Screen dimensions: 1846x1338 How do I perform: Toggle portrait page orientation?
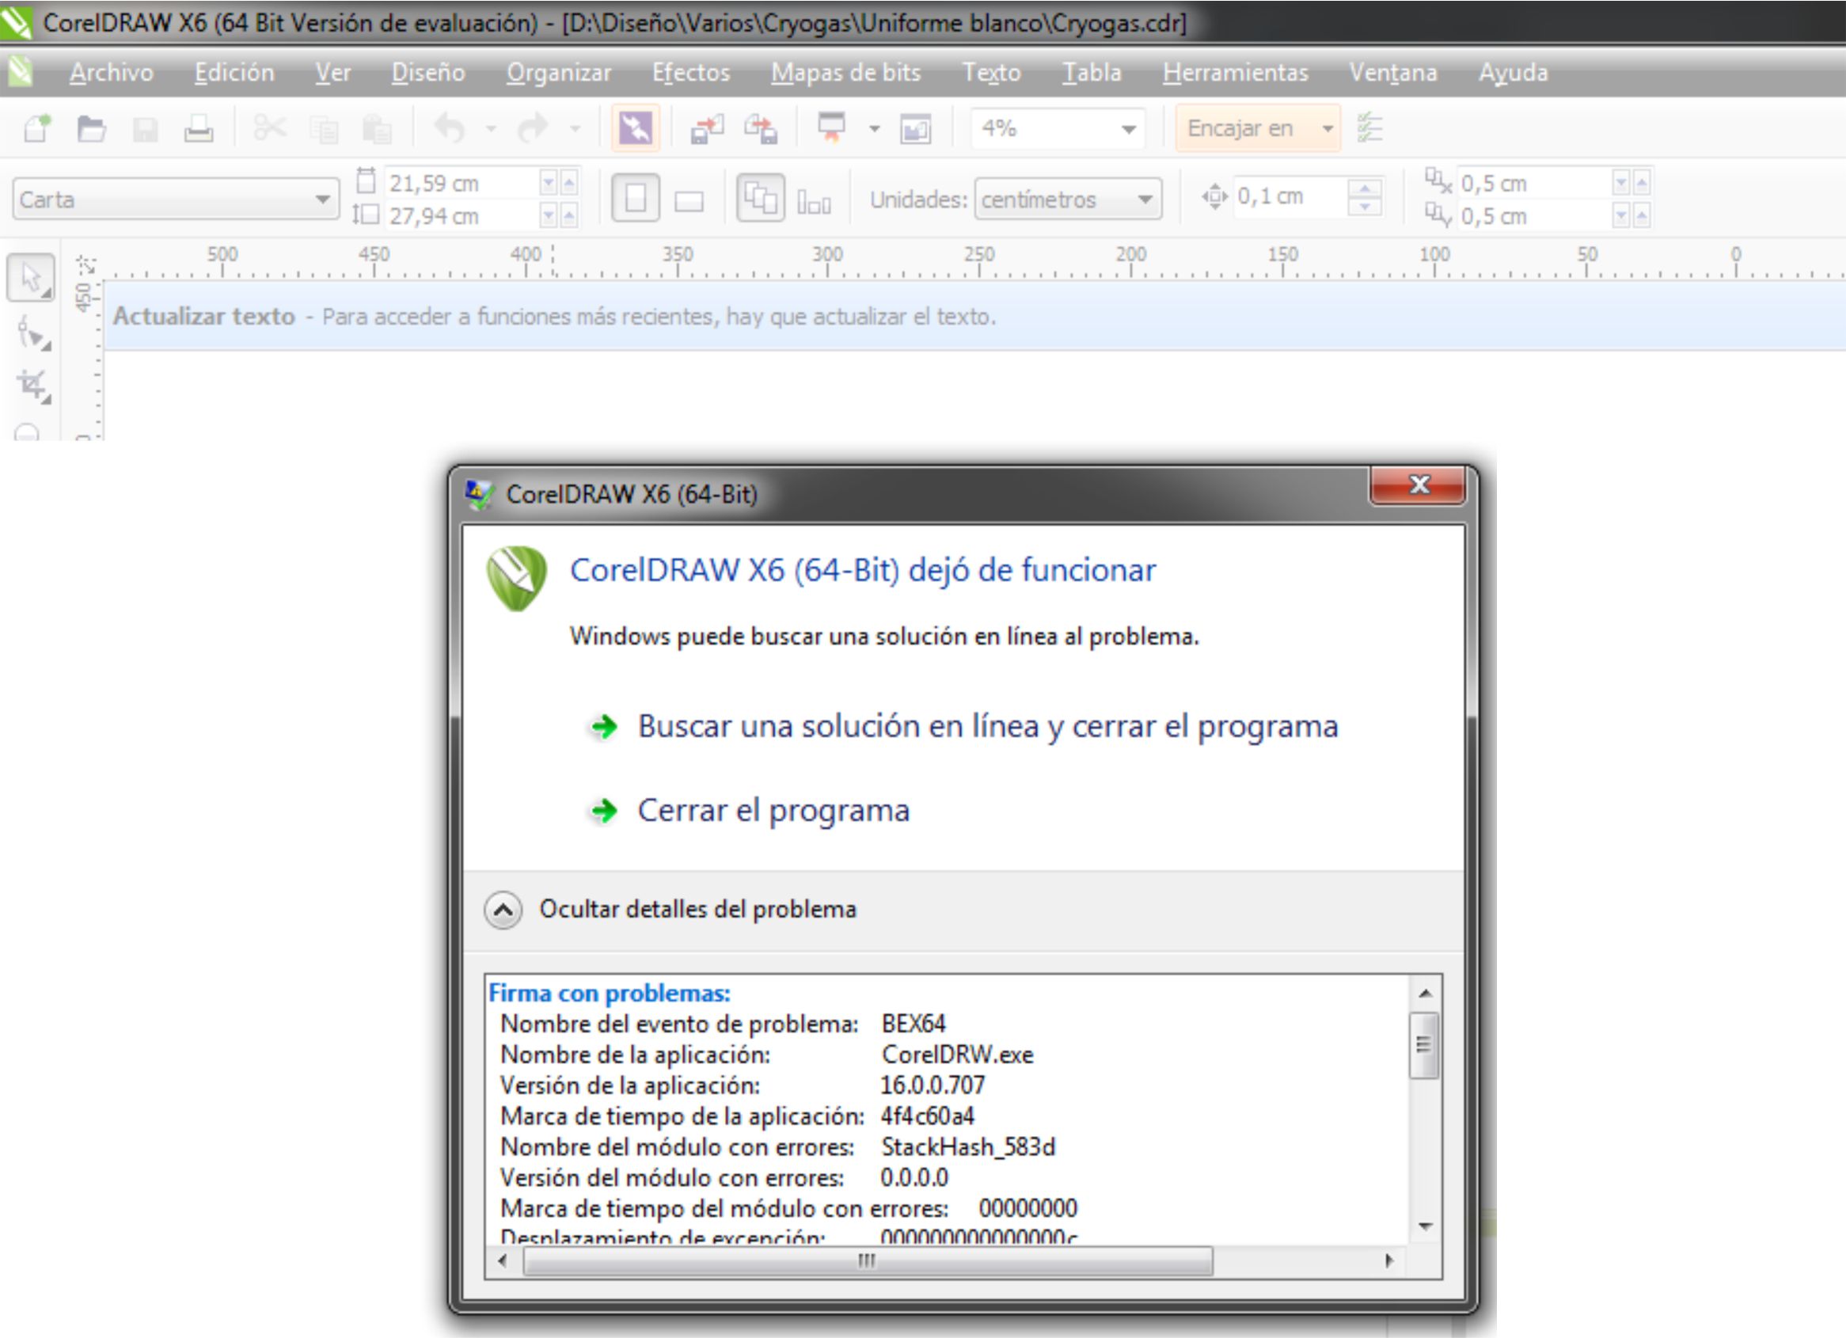[x=635, y=198]
